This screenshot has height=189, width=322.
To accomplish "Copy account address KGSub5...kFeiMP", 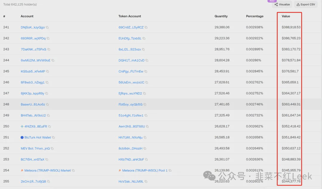I will (48, 71).
